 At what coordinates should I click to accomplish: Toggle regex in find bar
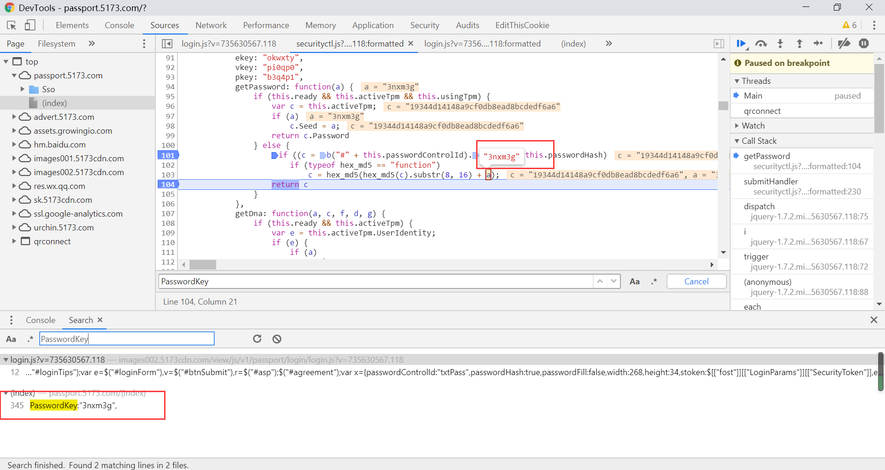654,282
